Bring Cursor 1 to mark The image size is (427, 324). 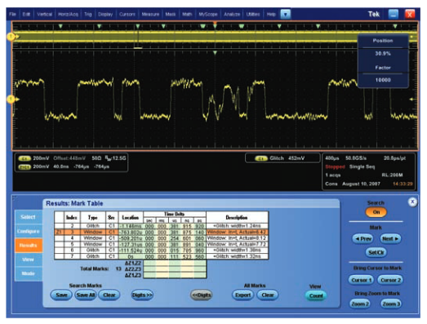click(362, 280)
